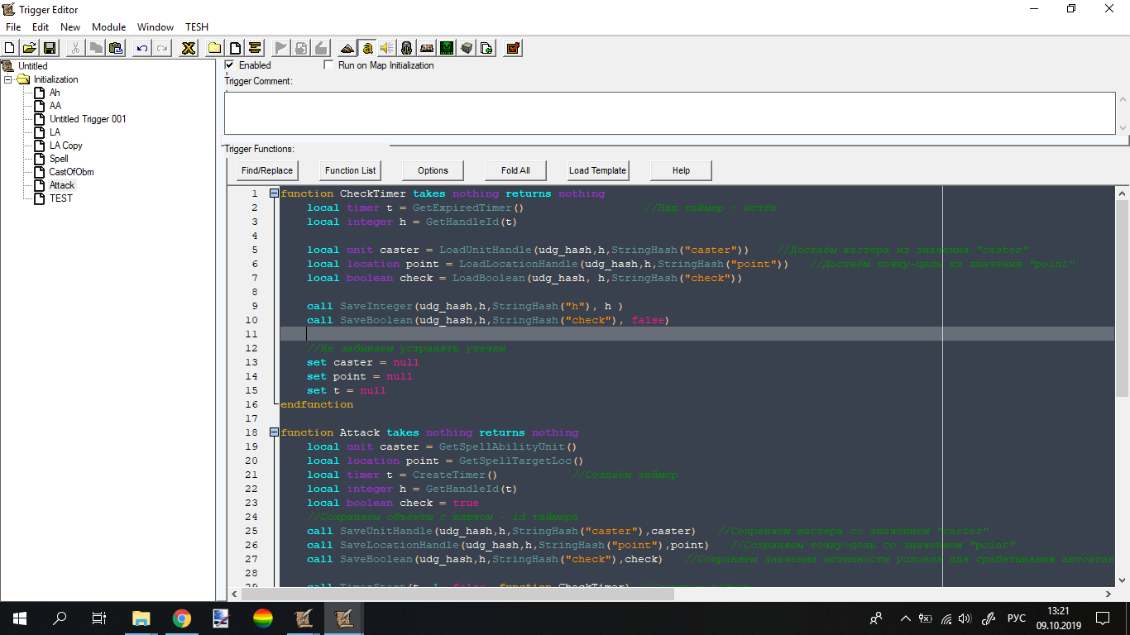This screenshot has height=635, width=1130.
Task: Open the Sound Editor speaker icon
Action: [x=386, y=48]
